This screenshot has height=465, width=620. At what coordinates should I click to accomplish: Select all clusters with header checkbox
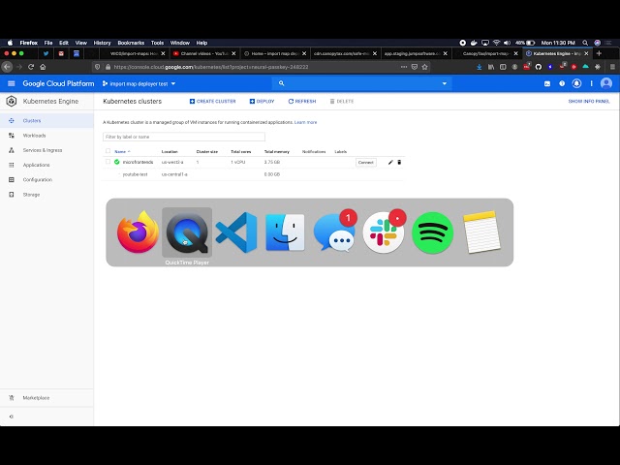tap(108, 151)
